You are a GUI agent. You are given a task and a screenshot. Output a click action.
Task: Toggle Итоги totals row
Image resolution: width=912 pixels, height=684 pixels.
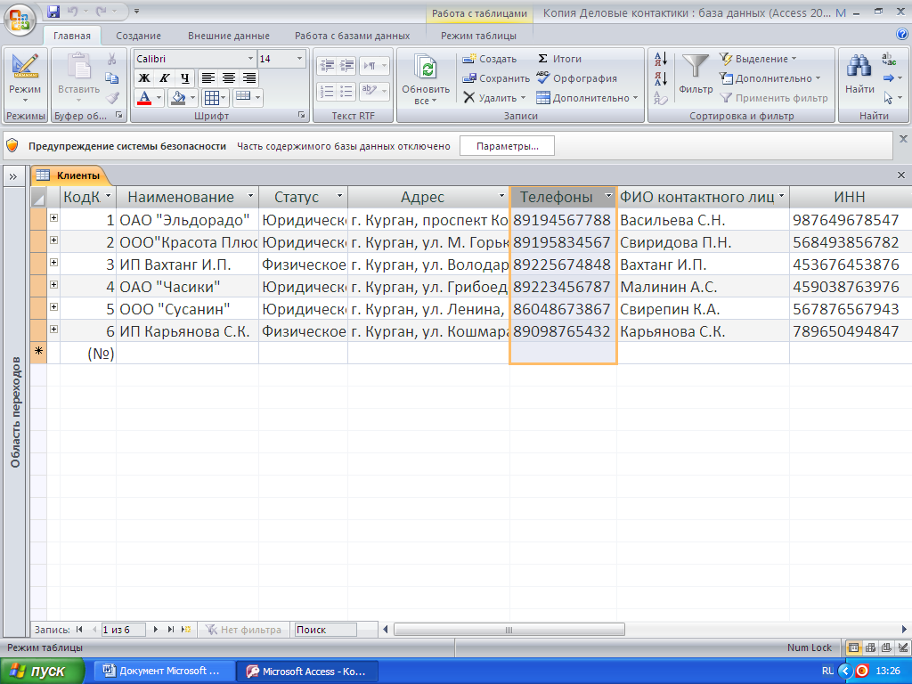click(559, 59)
